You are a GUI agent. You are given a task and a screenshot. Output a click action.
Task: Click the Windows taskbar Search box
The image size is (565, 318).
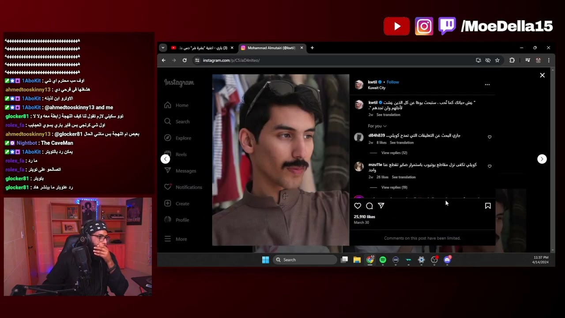tap(305, 260)
